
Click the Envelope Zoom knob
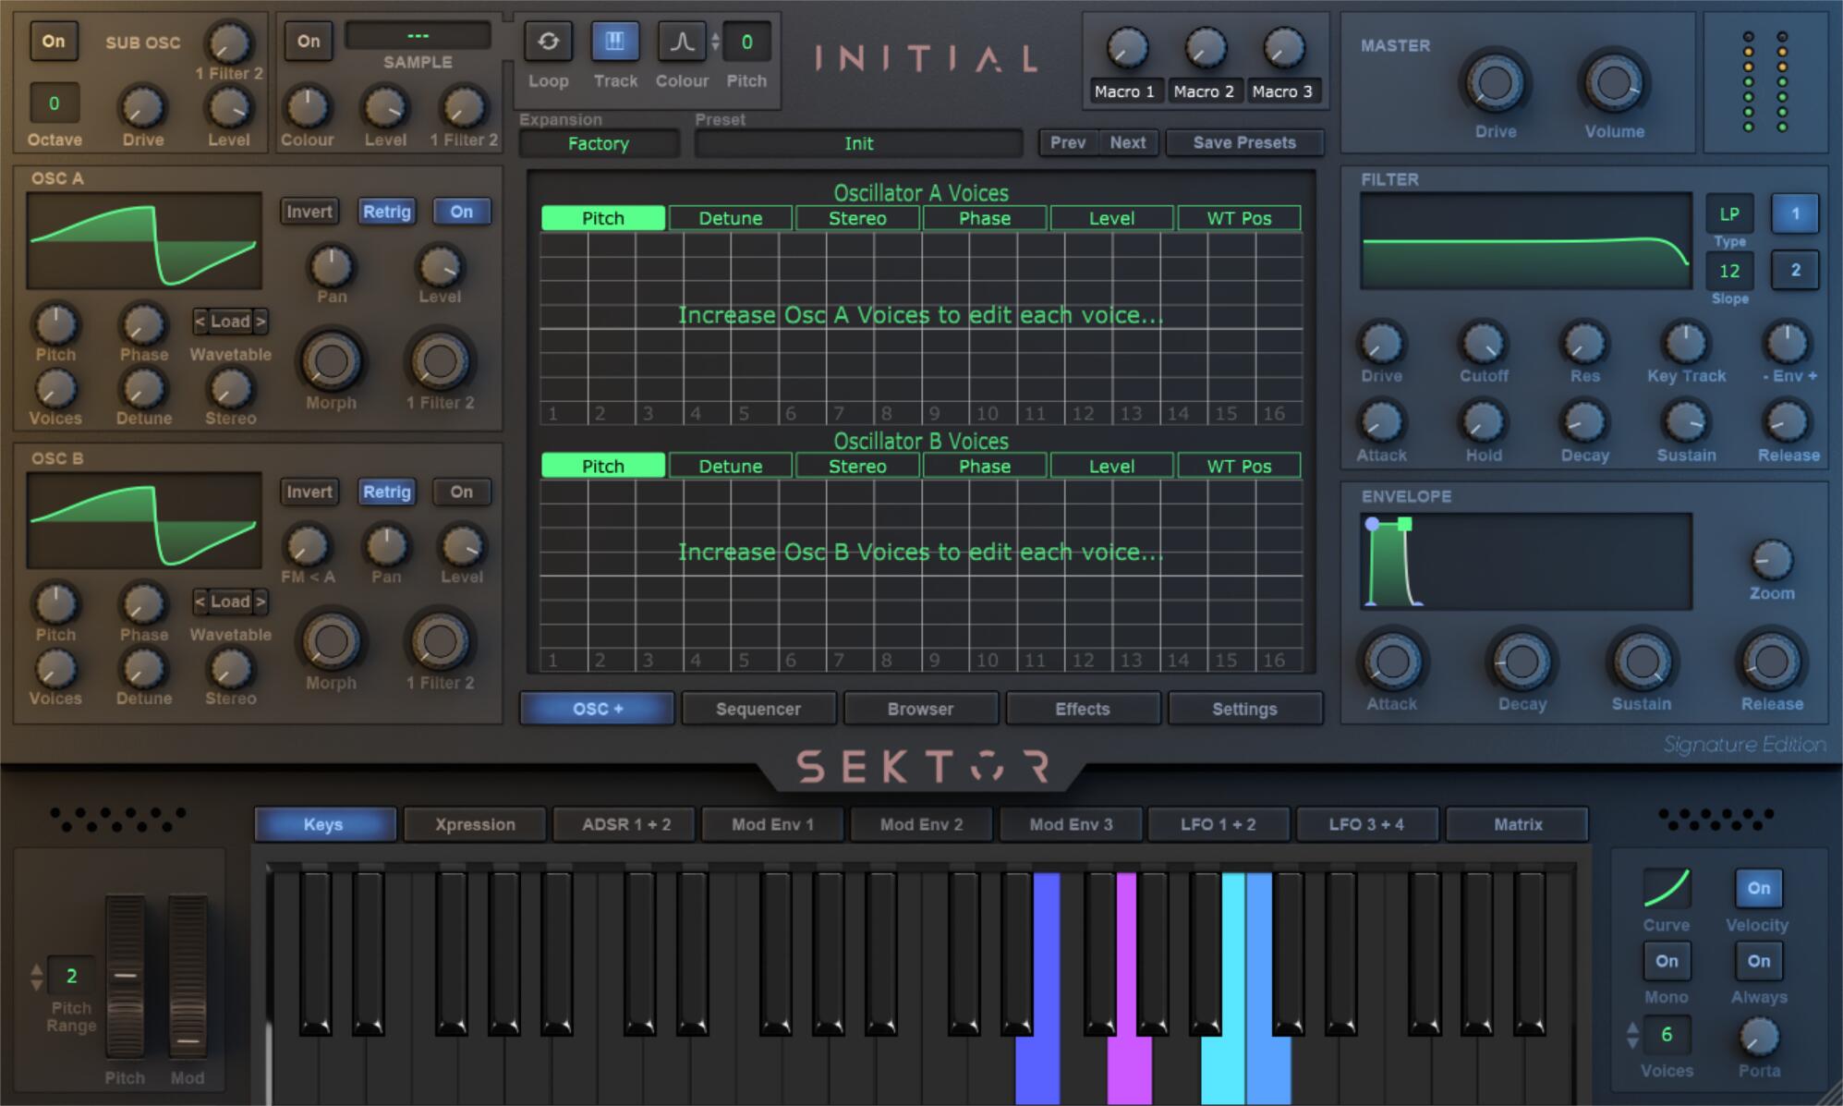pos(1771,560)
